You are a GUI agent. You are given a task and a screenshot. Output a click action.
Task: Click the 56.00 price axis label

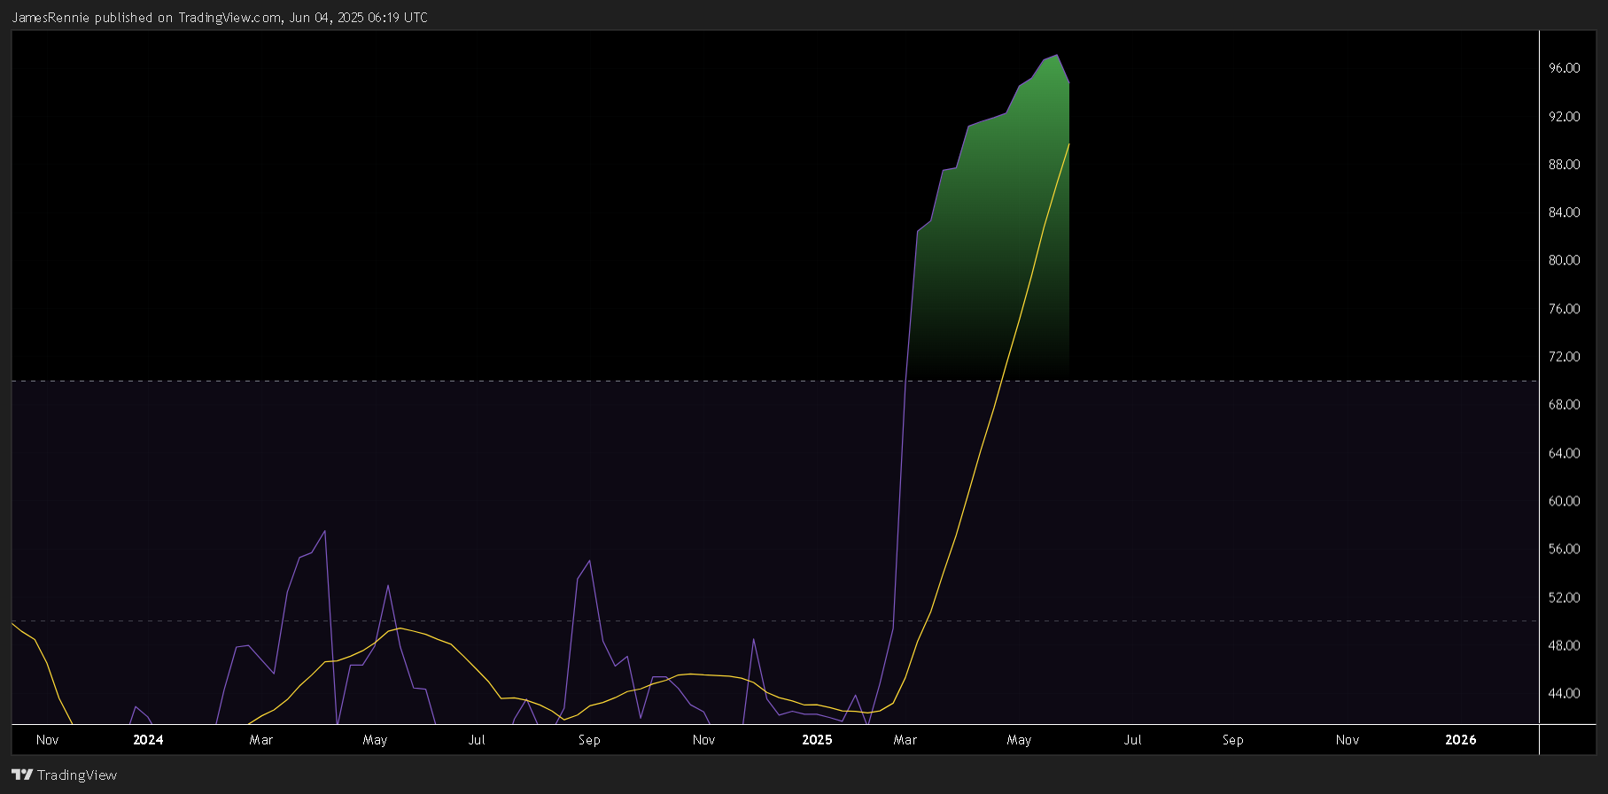point(1564,548)
